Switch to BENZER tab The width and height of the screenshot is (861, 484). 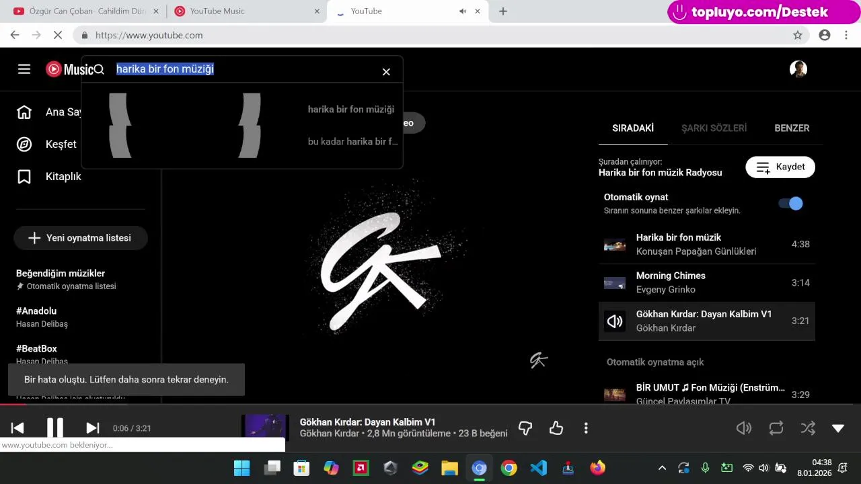pyautogui.click(x=792, y=128)
